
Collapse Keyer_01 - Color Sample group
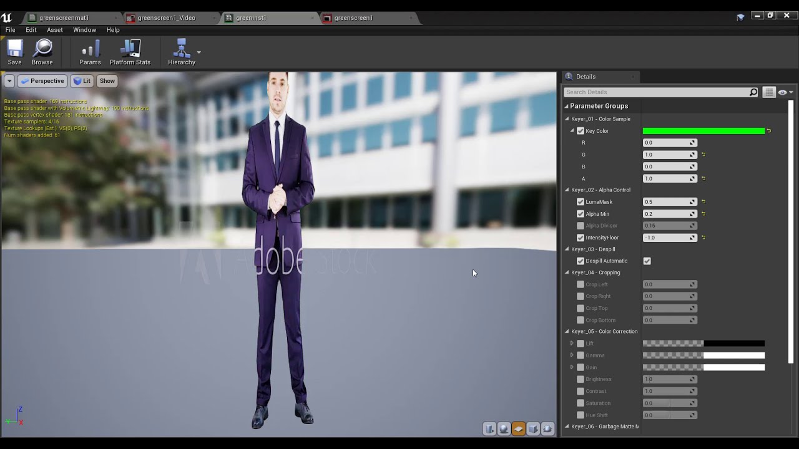(x=567, y=119)
